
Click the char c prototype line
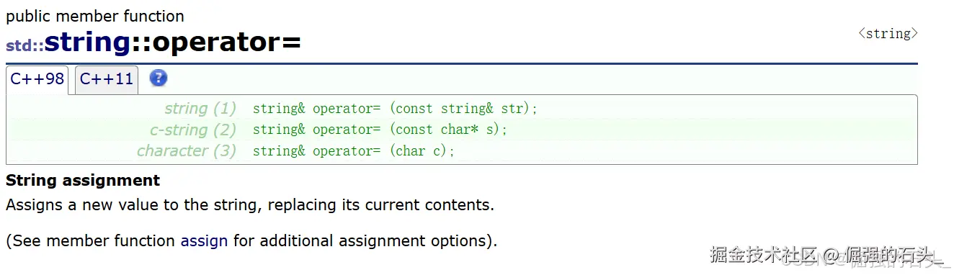[x=354, y=150]
